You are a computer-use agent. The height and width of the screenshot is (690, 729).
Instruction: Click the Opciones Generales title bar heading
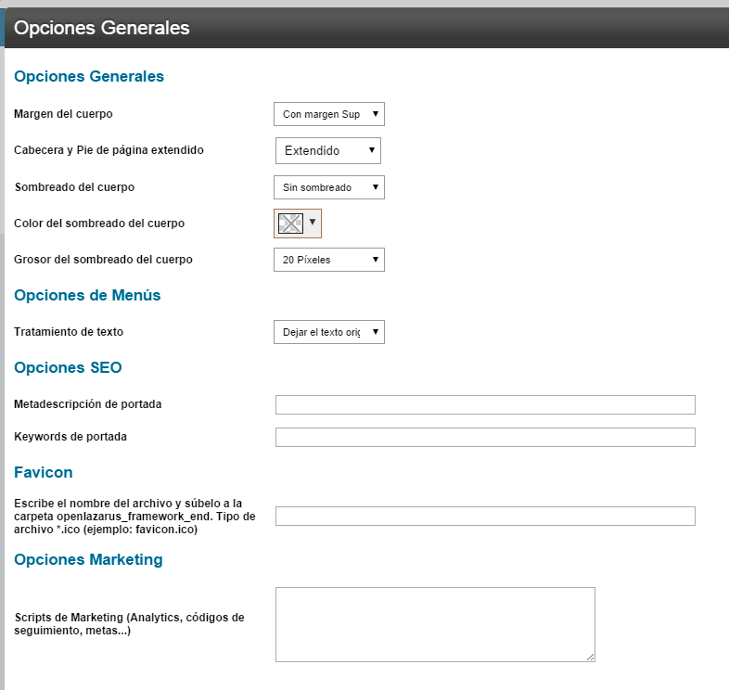tap(102, 28)
